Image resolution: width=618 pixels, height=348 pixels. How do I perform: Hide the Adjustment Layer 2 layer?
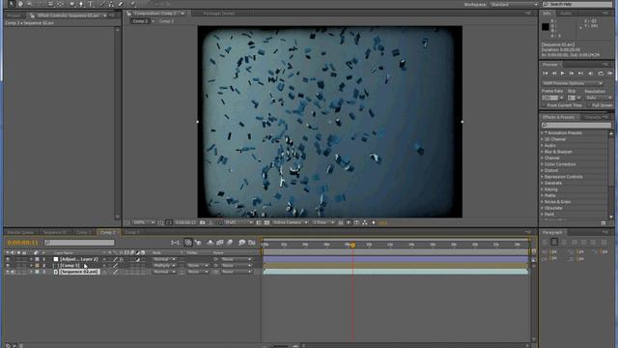8,259
